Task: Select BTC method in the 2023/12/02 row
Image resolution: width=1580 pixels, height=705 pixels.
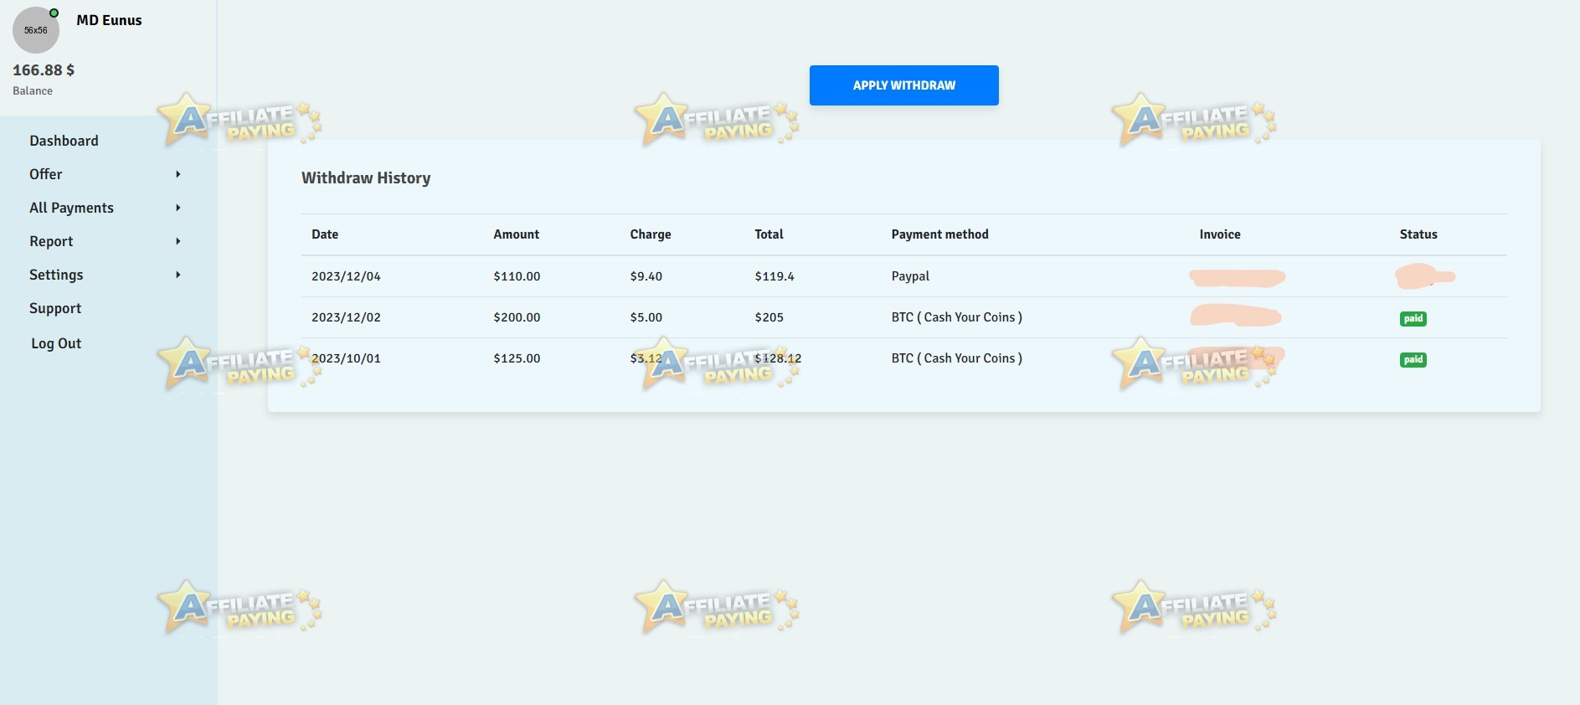Action: tap(956, 317)
